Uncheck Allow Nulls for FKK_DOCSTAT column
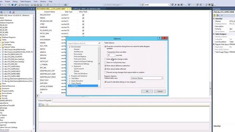 [x=83, y=15]
